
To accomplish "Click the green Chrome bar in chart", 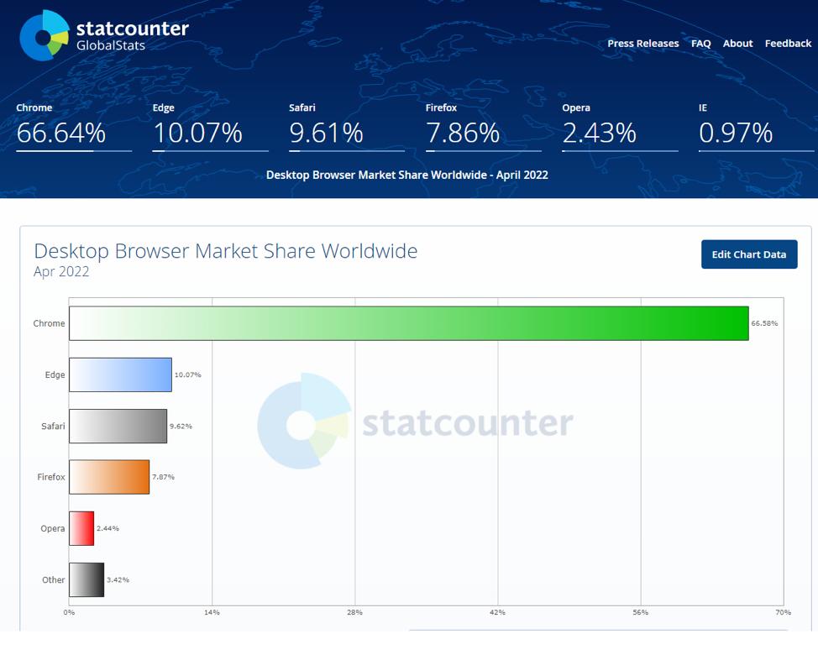I will coord(408,323).
